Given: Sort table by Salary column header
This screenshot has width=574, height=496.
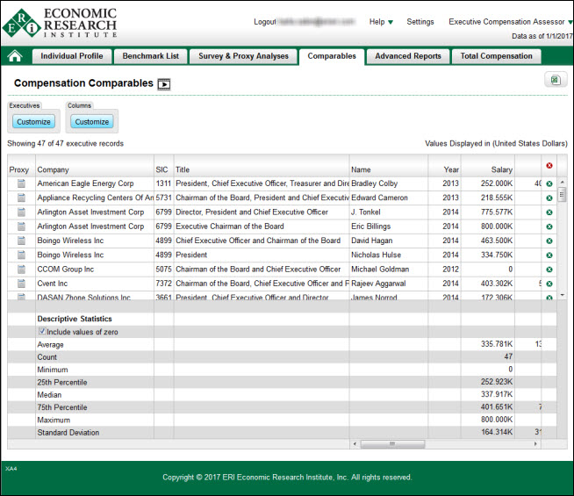Looking at the screenshot, I should 501,169.
